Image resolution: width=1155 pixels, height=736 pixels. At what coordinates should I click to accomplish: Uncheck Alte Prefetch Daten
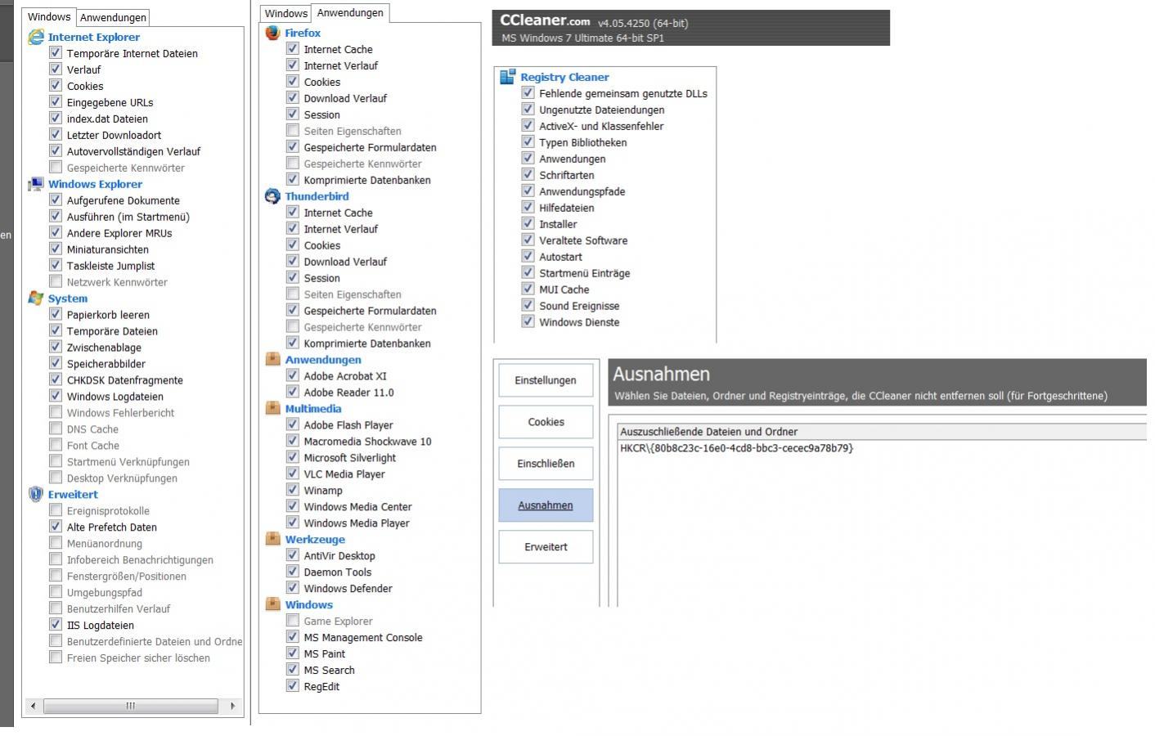[x=56, y=527]
